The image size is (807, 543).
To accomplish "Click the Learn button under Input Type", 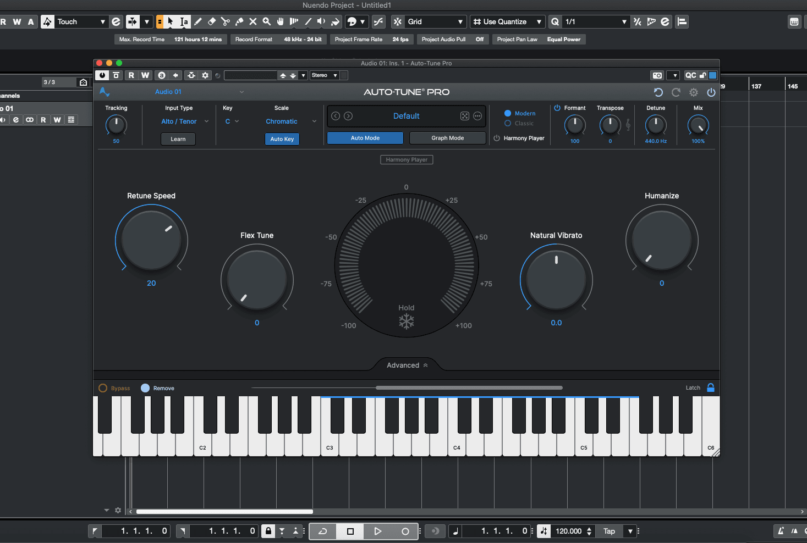I will pos(178,139).
